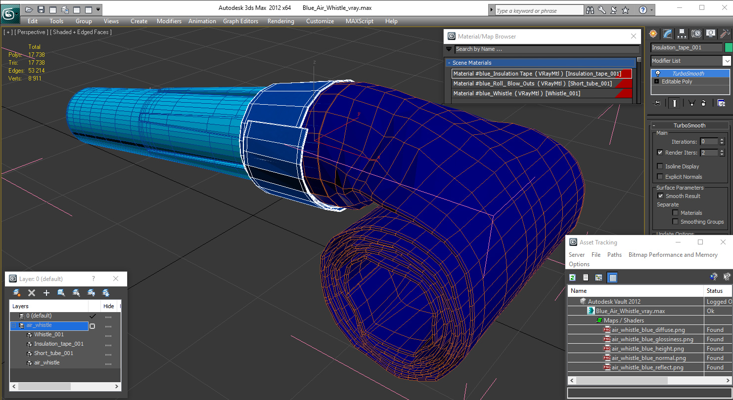This screenshot has height=400, width=733.
Task: Open the Display panel tab
Action: point(711,34)
